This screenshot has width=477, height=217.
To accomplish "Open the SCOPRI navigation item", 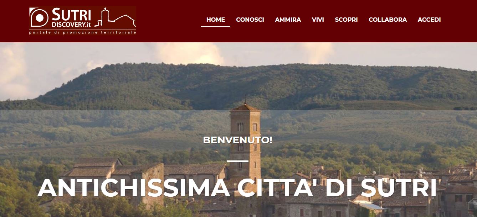I will point(346,20).
